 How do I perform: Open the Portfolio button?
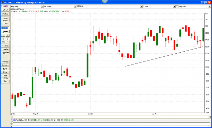pyautogui.click(x=5, y=14)
